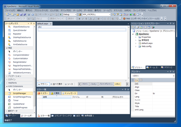Collapse the 検証 toolbox section
This screenshot has width=181, height=127.
click(x=7, y=48)
